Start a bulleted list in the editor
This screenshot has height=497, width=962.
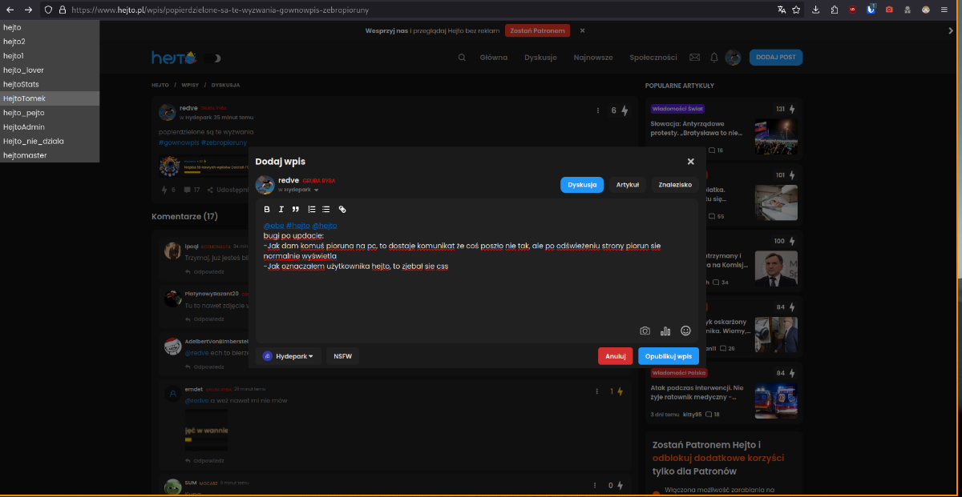coord(325,209)
